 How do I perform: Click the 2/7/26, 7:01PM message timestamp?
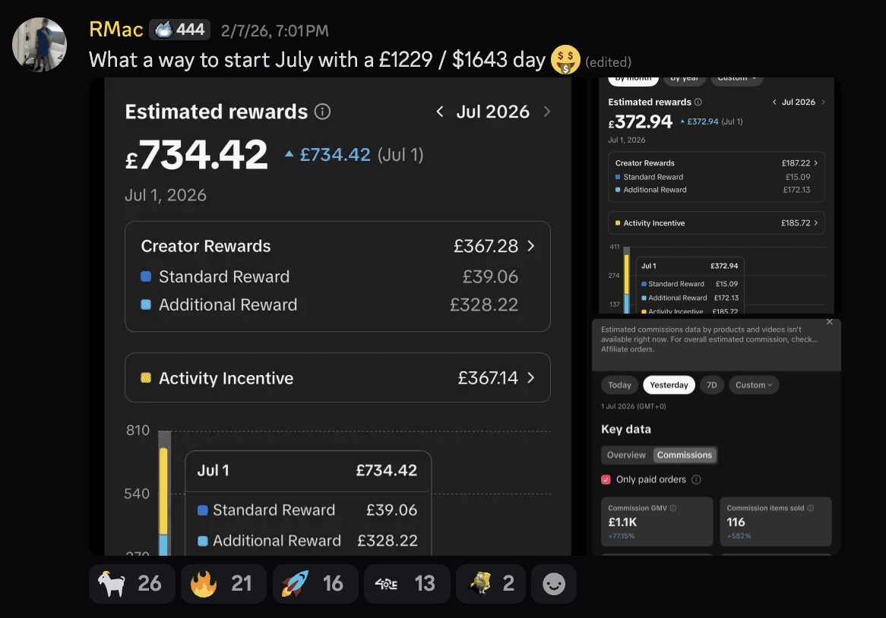[x=274, y=30]
